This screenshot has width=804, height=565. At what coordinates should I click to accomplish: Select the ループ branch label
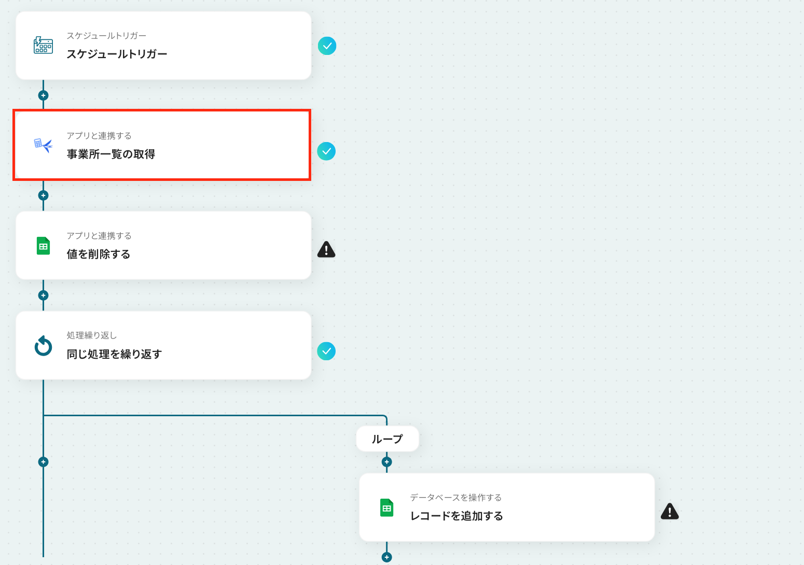click(387, 439)
